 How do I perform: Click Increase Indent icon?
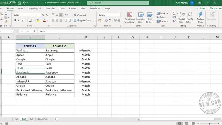click(70, 20)
